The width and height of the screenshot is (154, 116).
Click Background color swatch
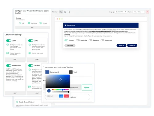coord(47,72)
